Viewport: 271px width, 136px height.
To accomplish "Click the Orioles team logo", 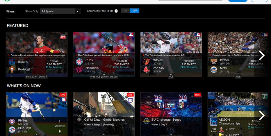I will point(146,62).
